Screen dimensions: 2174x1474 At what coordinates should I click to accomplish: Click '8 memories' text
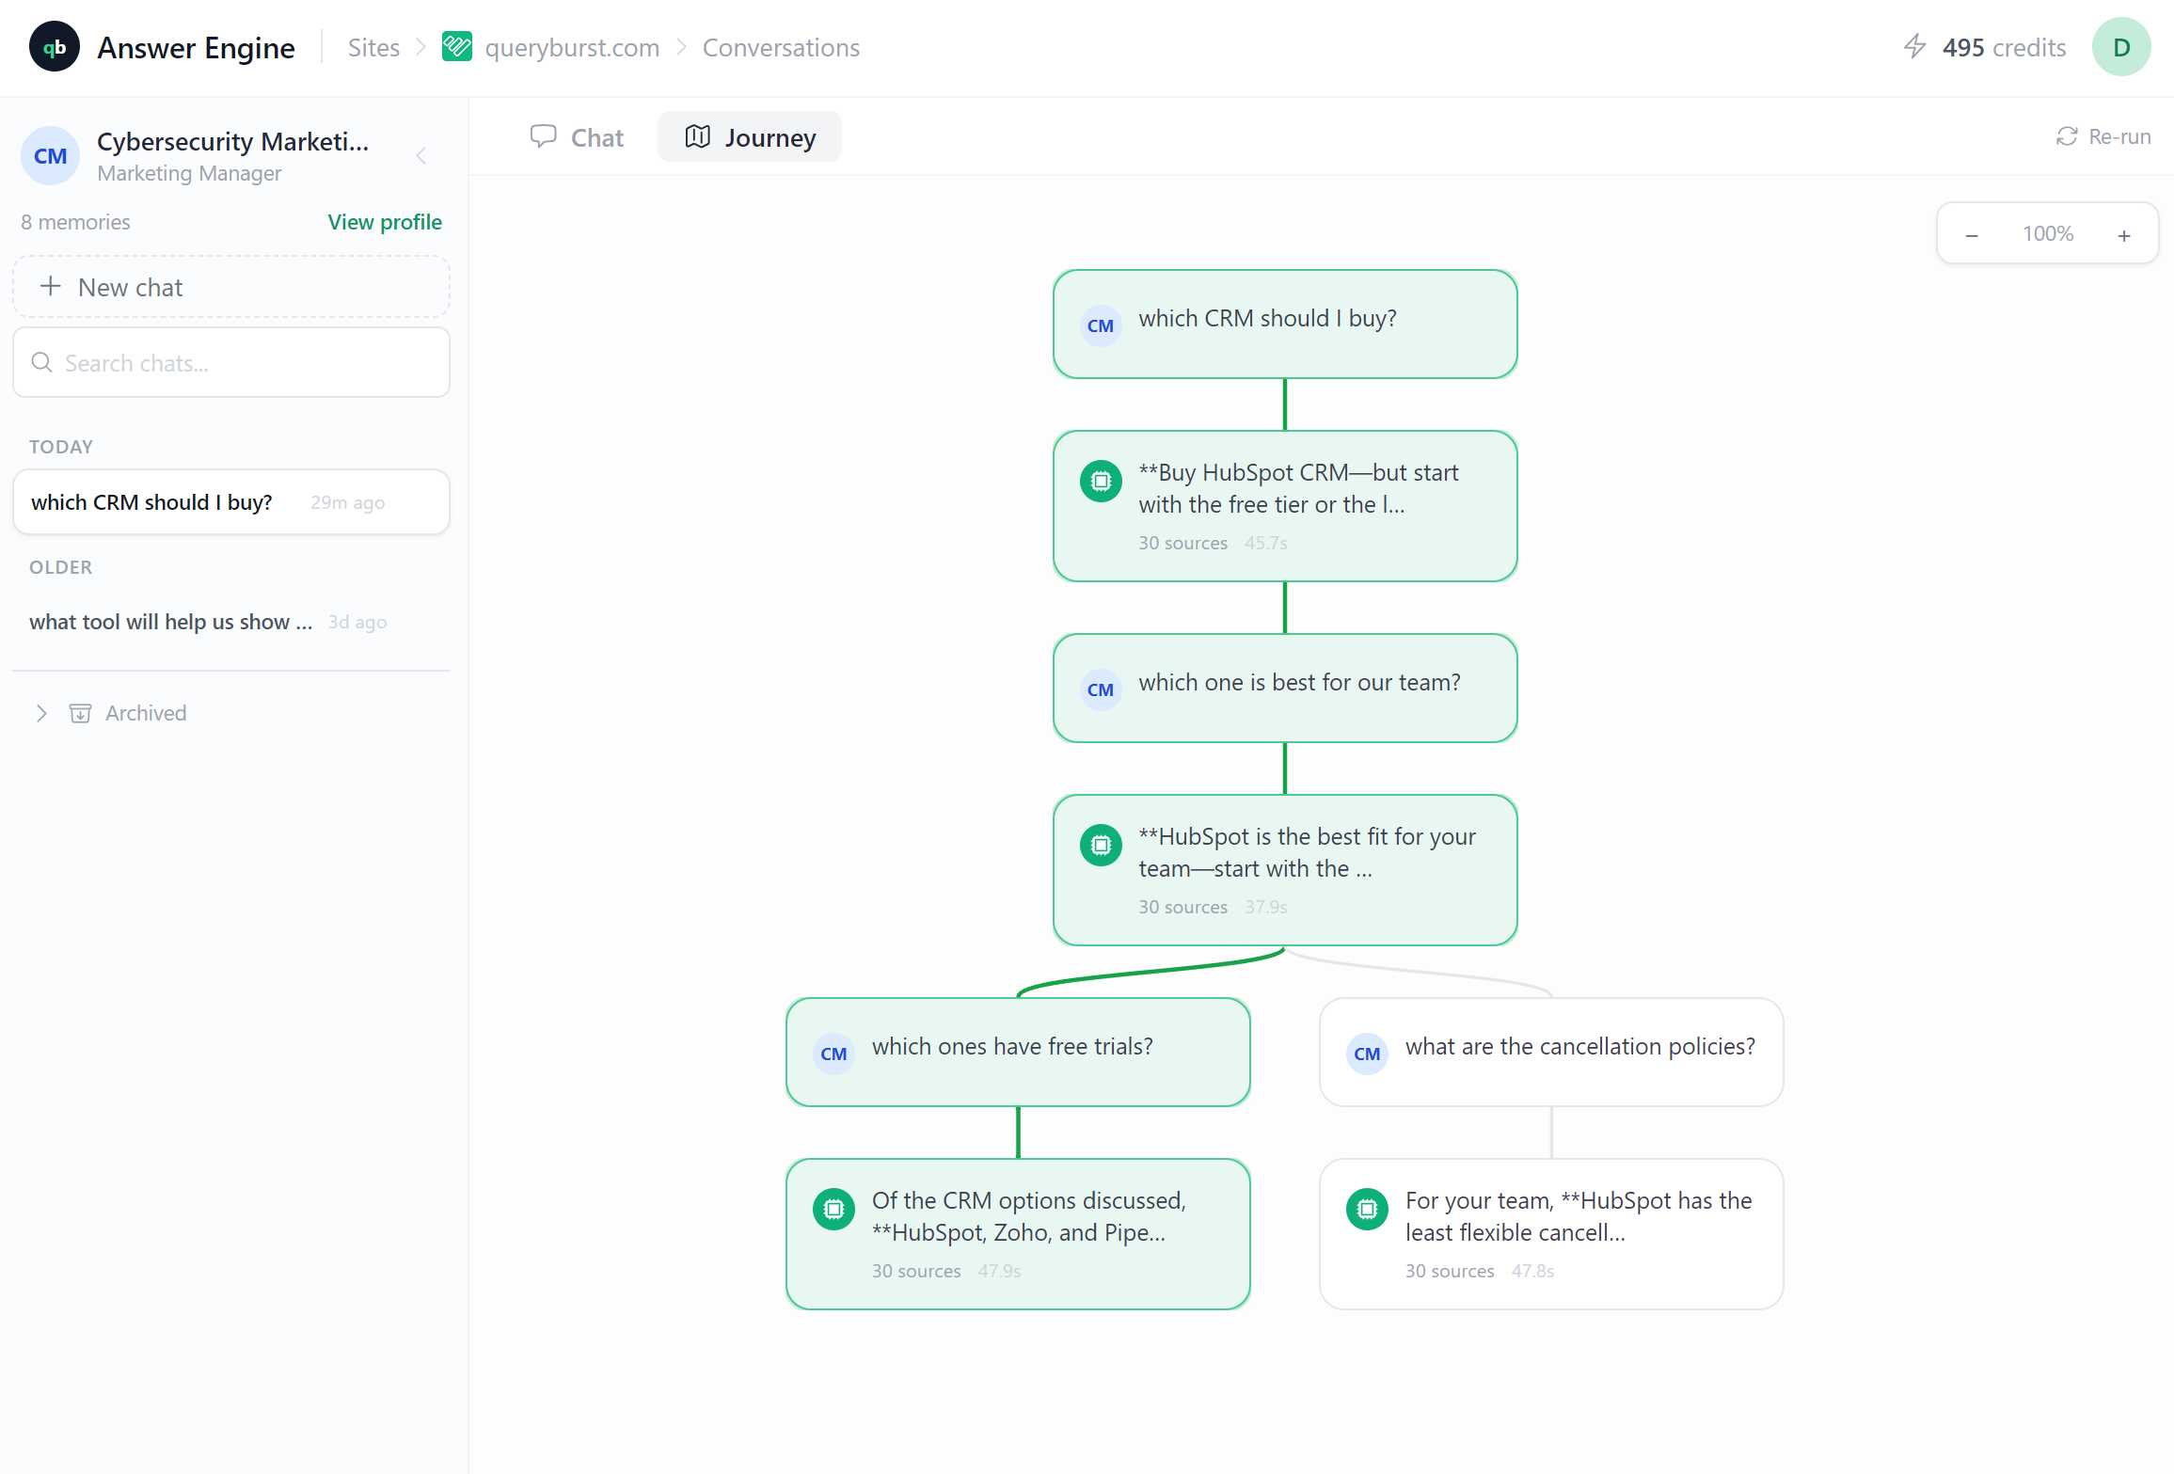pos(75,222)
